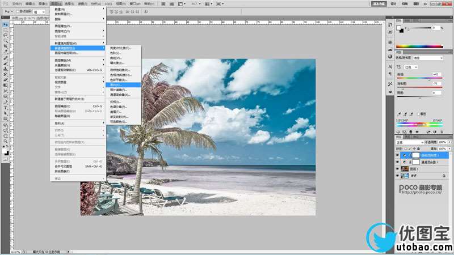Open the 不透明度 opacity arrow

pyautogui.click(x=449, y=142)
